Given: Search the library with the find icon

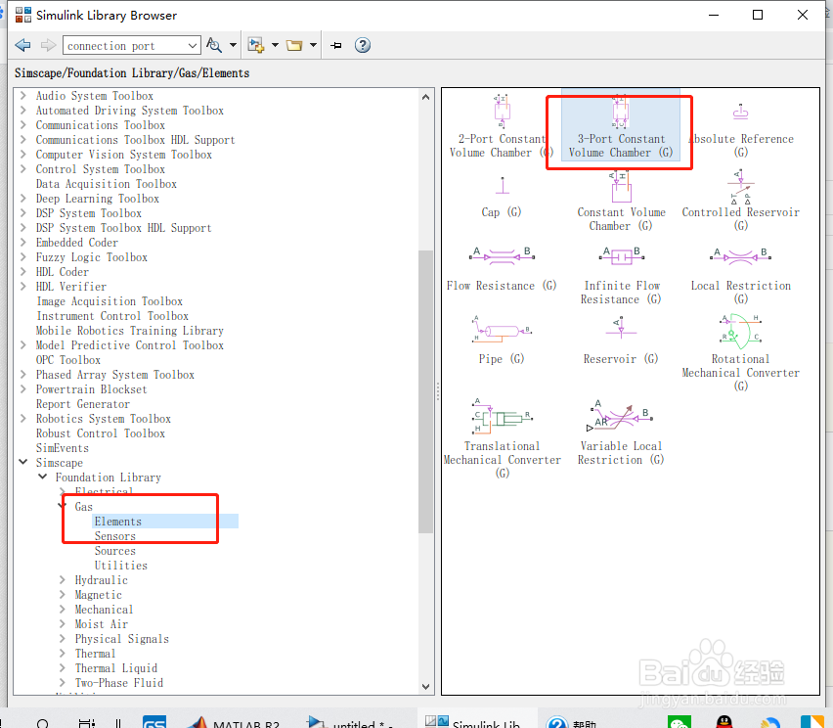Looking at the screenshot, I should (x=213, y=45).
